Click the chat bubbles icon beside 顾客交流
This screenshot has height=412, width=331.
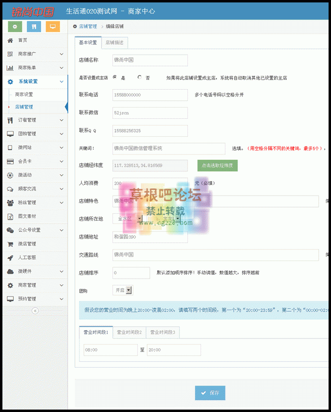[x=10, y=189]
